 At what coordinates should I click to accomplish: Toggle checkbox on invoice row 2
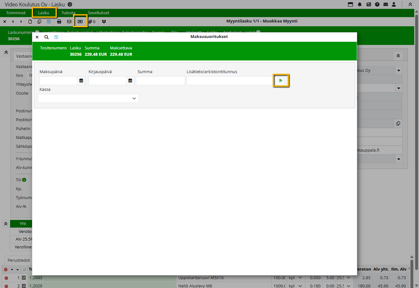click(24, 286)
